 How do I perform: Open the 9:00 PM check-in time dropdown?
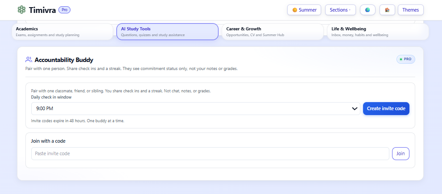196,108
